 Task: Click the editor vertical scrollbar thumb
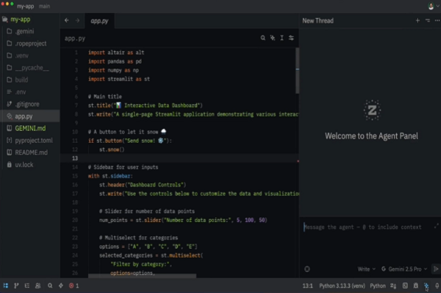(297, 70)
